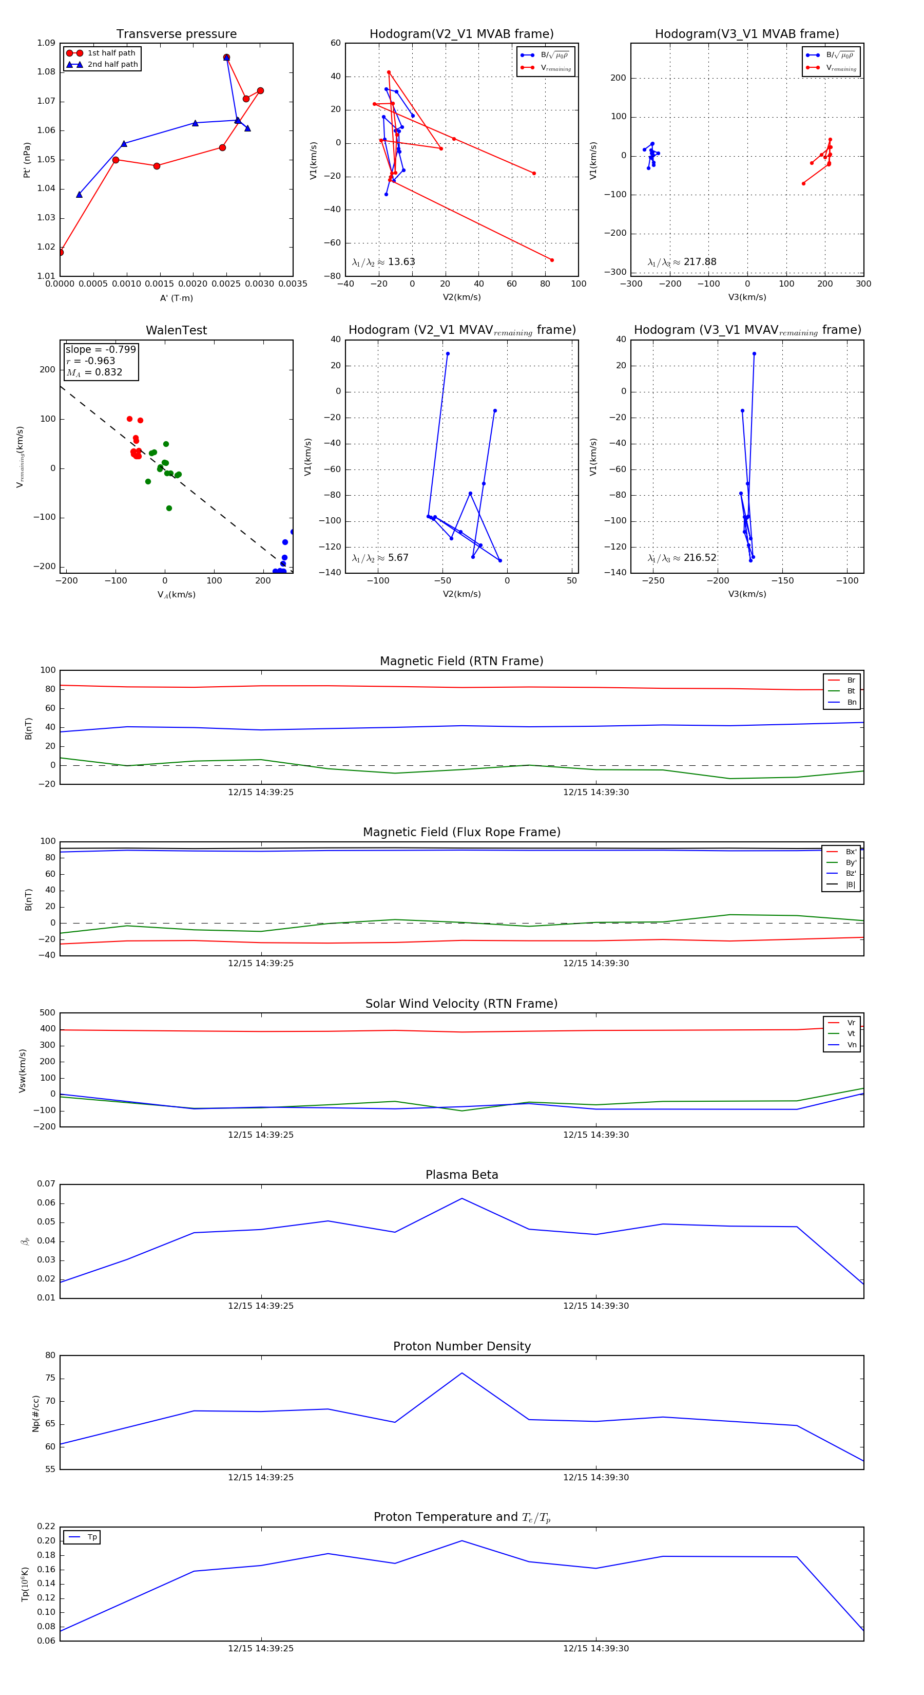Click the Hodogram(V3_V1 MVAB frame) title
The image size is (924, 1695).
tap(747, 34)
